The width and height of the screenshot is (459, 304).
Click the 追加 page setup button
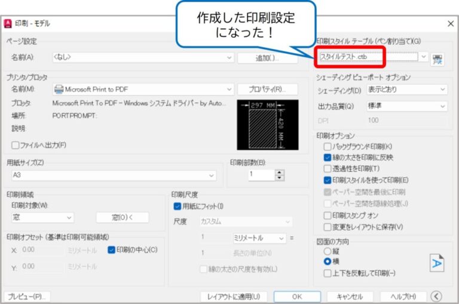(x=267, y=58)
